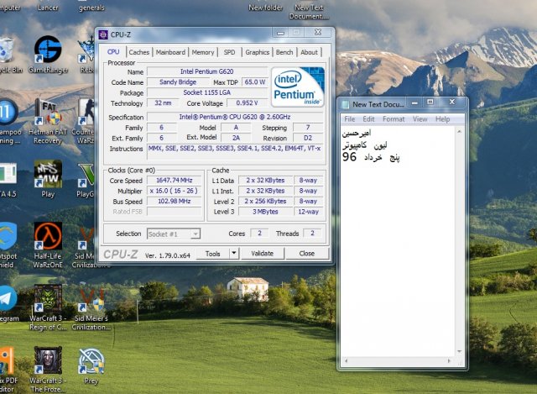Expand the Tools dropdown arrow
Viewport: 537px width, 394px height.
click(232, 253)
